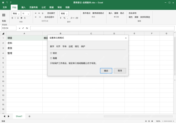Switch to the 插入 ribbon tab
This screenshot has height=123, width=176.
click(23, 7)
